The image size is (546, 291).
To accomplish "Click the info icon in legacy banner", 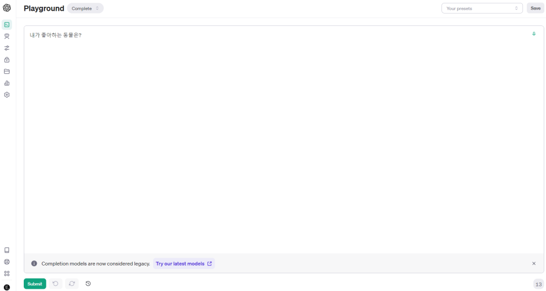I will (34, 263).
